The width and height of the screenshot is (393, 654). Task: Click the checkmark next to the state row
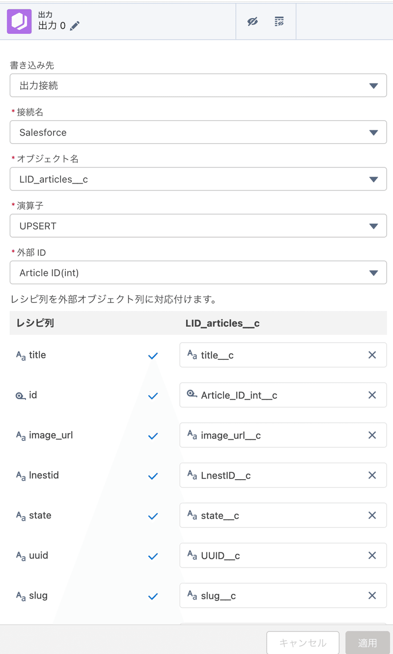point(153,517)
